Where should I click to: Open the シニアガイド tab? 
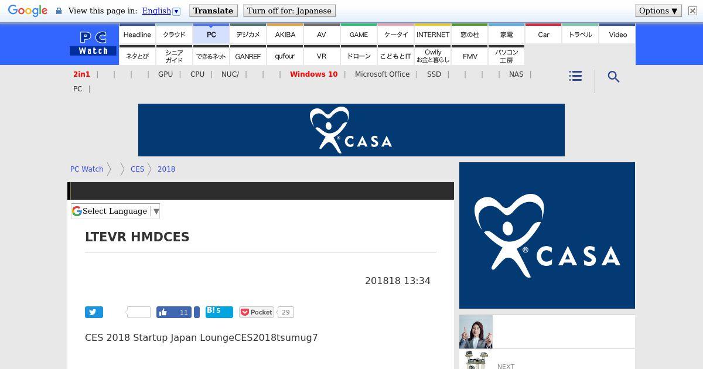coord(174,56)
